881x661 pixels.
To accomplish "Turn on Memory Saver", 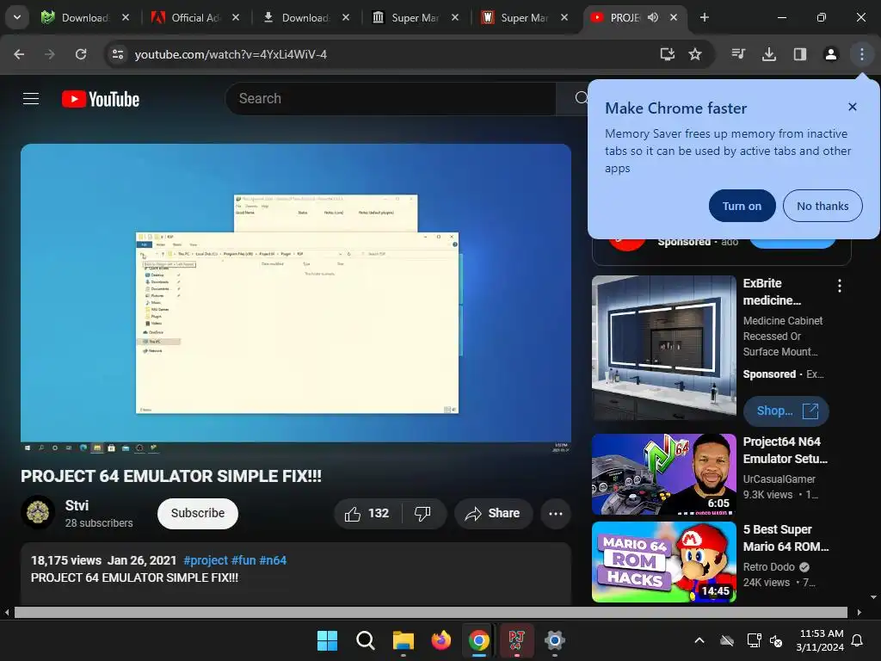I will (742, 207).
